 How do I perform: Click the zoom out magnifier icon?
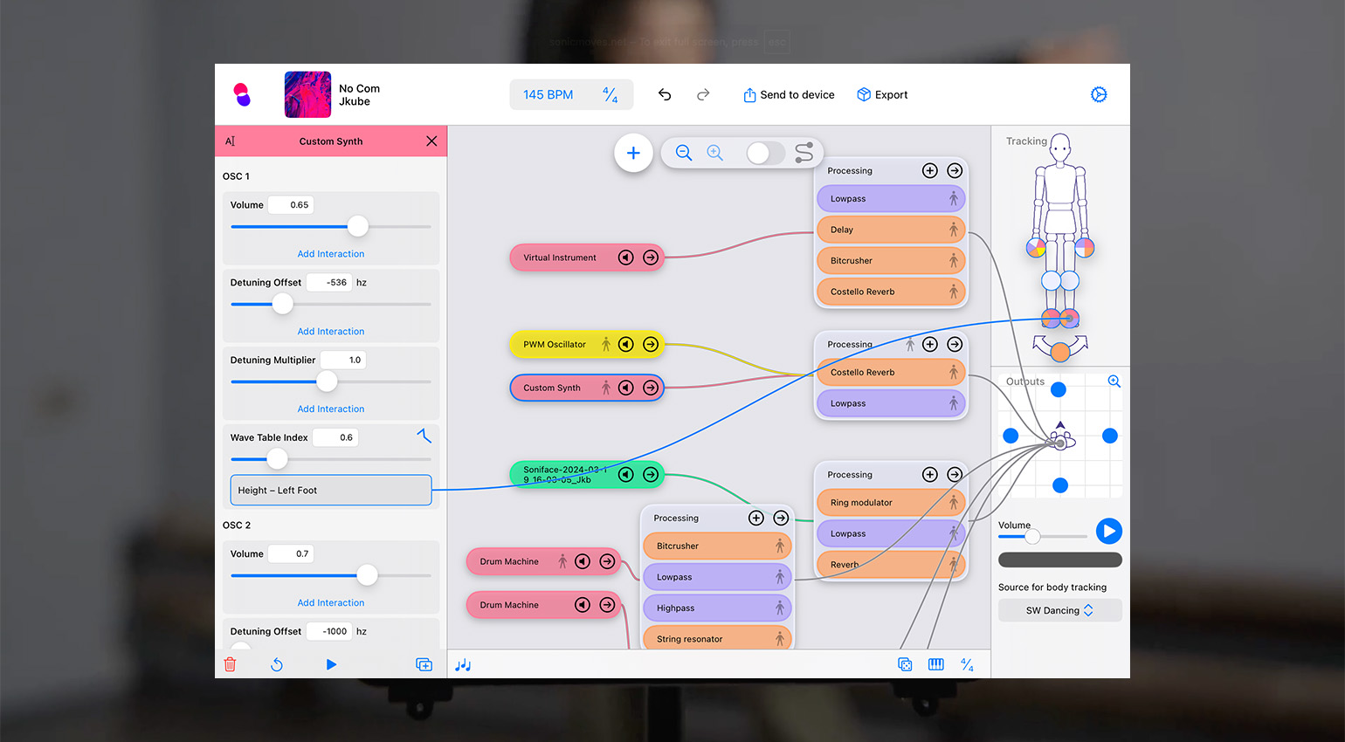point(684,153)
